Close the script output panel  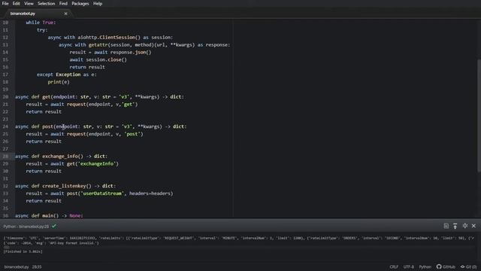[474, 226]
